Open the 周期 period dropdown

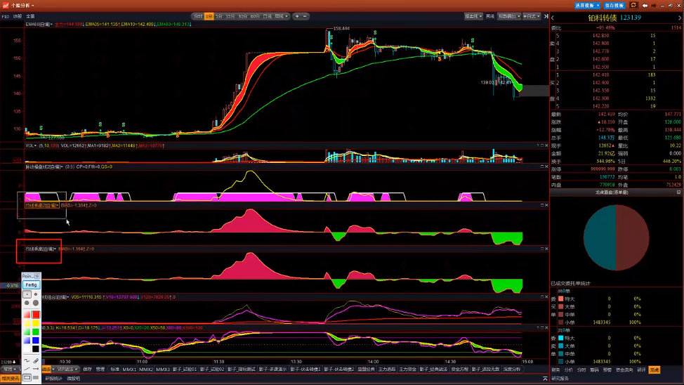tap(281, 16)
